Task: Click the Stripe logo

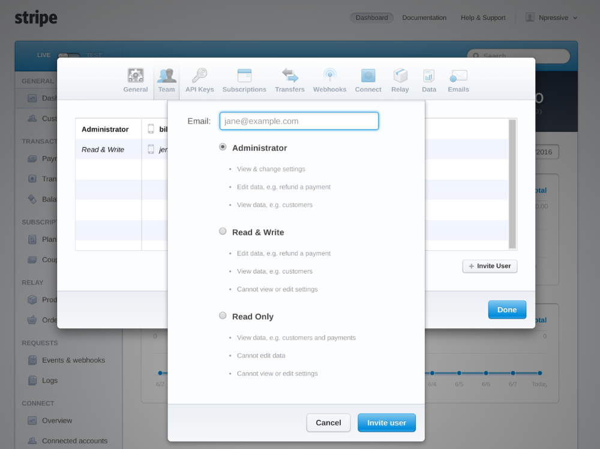Action: 36,18
